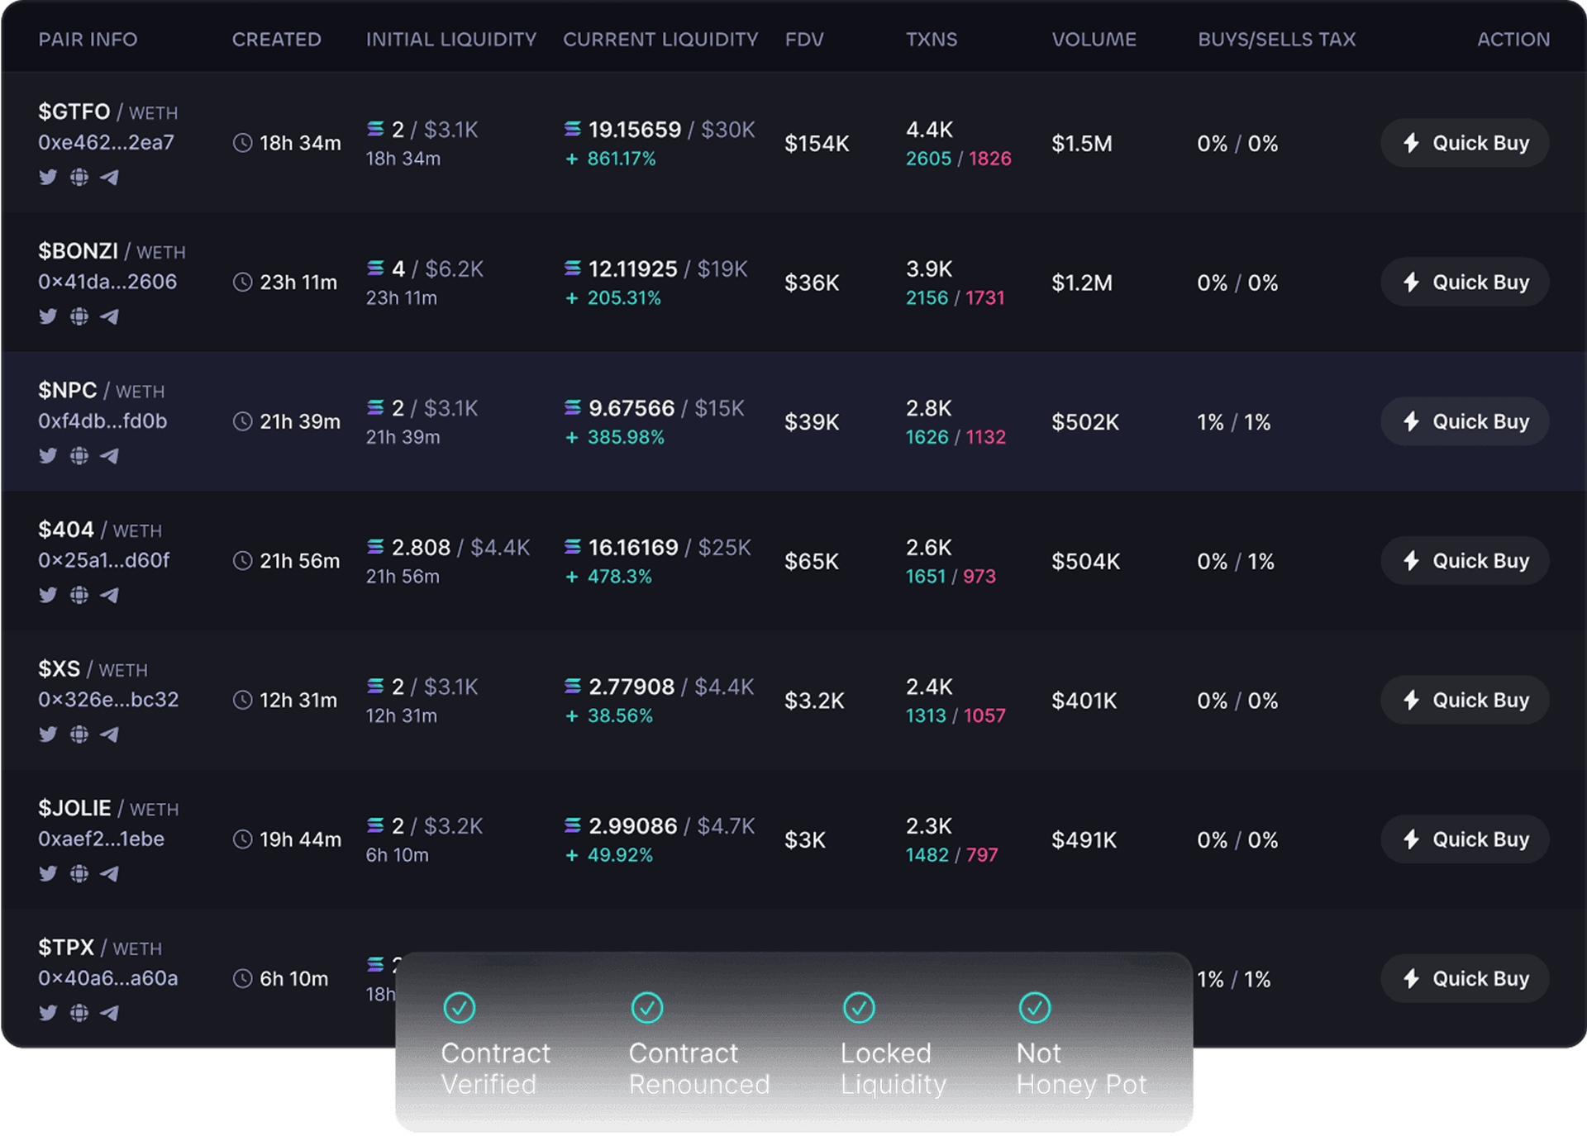Sort by the Created column header
1587x1136 pixels.
(276, 40)
